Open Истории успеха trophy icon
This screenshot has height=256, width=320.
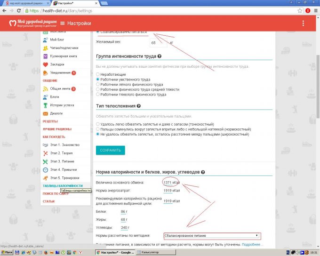click(45, 105)
